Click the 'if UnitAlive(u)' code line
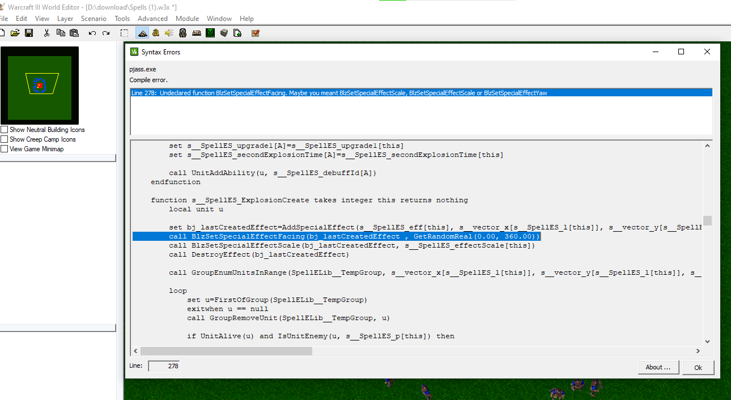 [321, 336]
